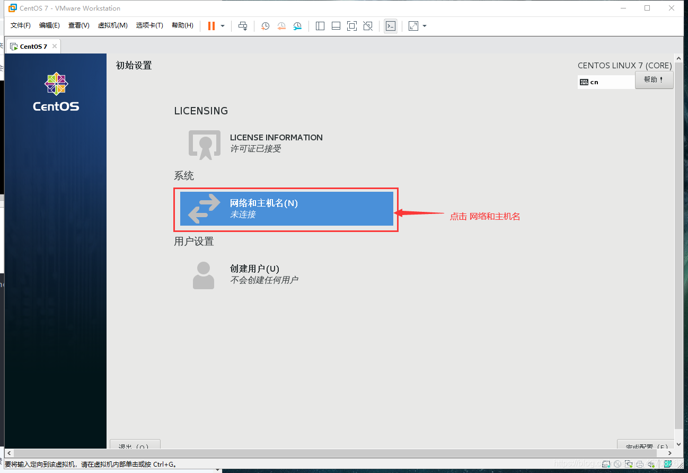This screenshot has height=473, width=688.
Task: Click the 帮助! button
Action: [x=654, y=79]
